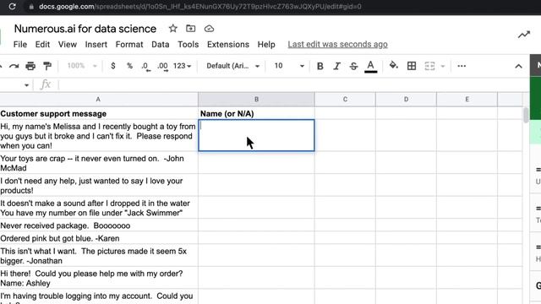This screenshot has width=541, height=304.
Task: Open 'Last edit was seconds ago' link
Action: [337, 45]
